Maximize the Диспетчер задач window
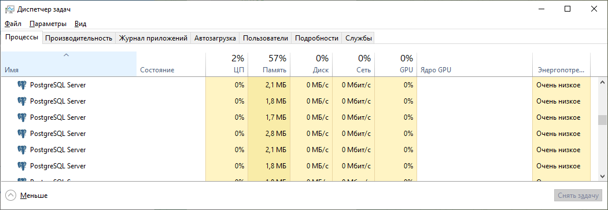 click(x=568, y=9)
